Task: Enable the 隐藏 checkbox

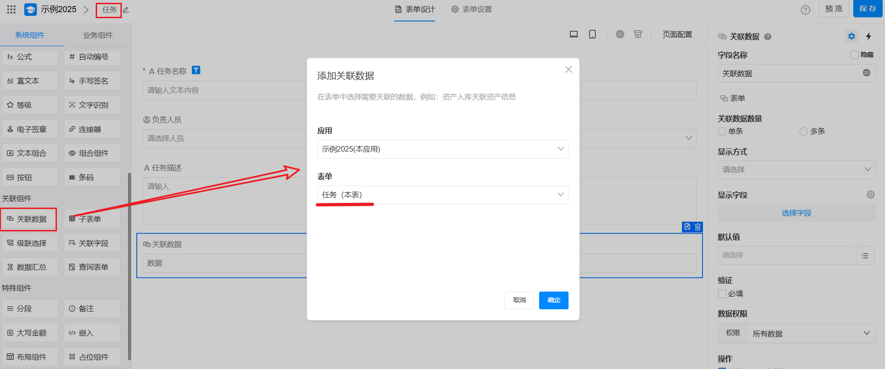Action: (x=855, y=55)
